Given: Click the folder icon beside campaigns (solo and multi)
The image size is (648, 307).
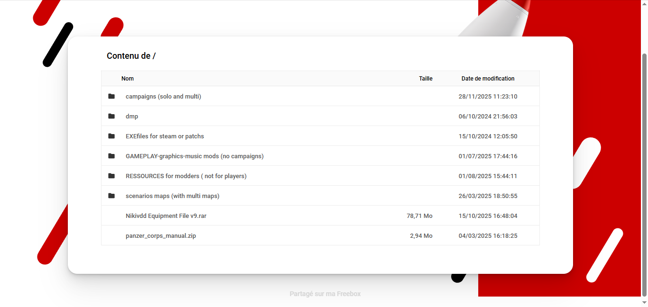Looking at the screenshot, I should pos(111,97).
